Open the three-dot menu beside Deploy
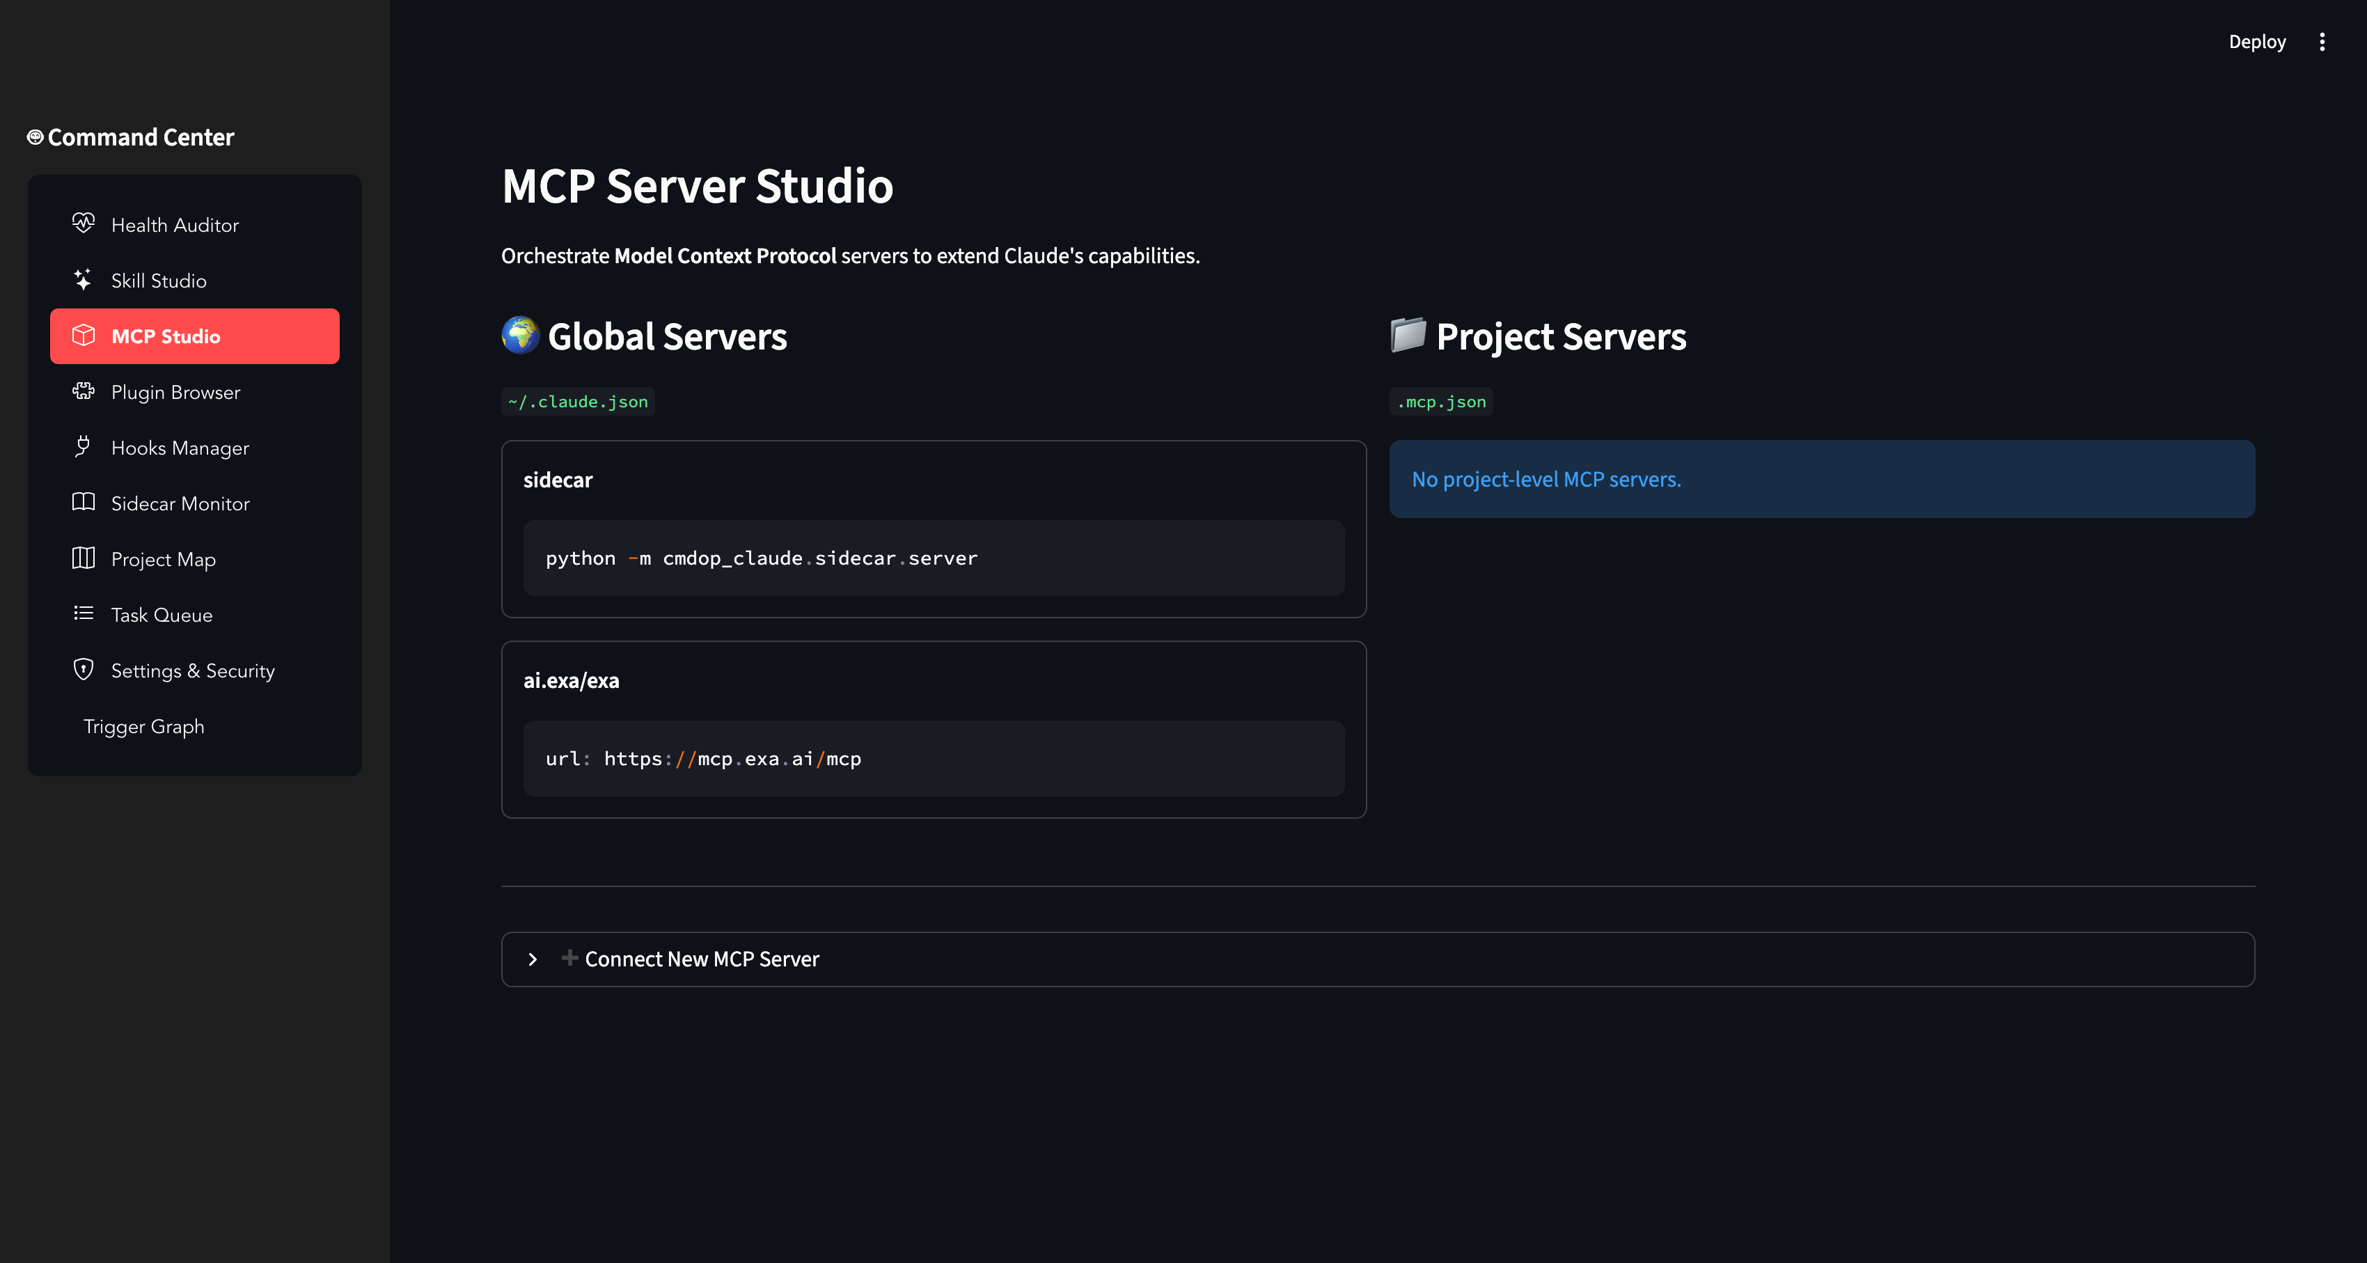2367x1263 pixels. [2321, 42]
